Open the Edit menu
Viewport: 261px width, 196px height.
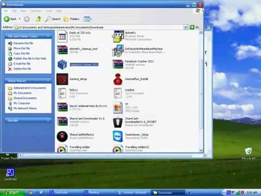14,11
